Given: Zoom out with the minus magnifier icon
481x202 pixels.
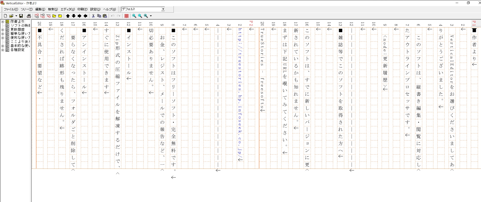Looking at the screenshot, I should click(140, 16).
